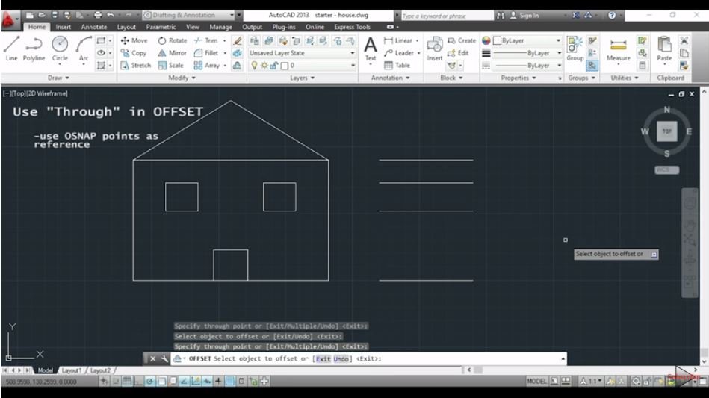The width and height of the screenshot is (709, 398).
Task: Switch to the Layout1 tab
Action: coord(72,370)
